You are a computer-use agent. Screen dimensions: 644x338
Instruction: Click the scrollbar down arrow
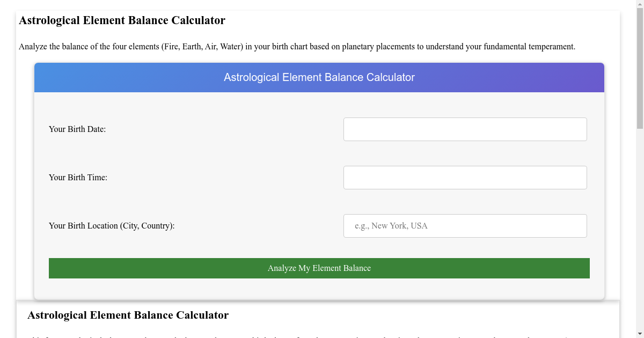[640, 333]
